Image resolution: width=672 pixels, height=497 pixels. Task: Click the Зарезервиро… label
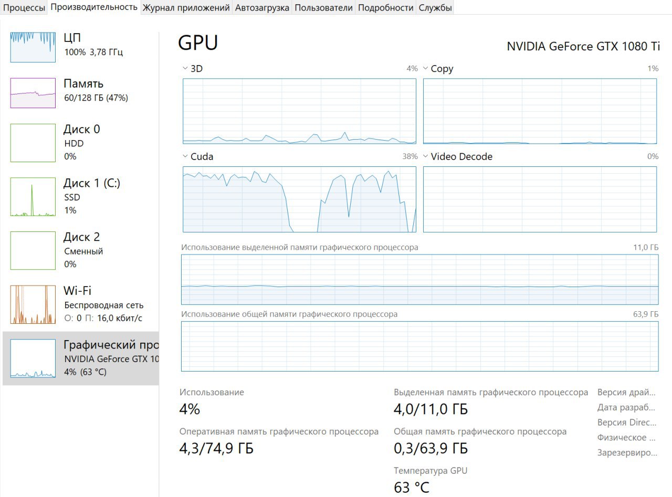[x=627, y=453]
